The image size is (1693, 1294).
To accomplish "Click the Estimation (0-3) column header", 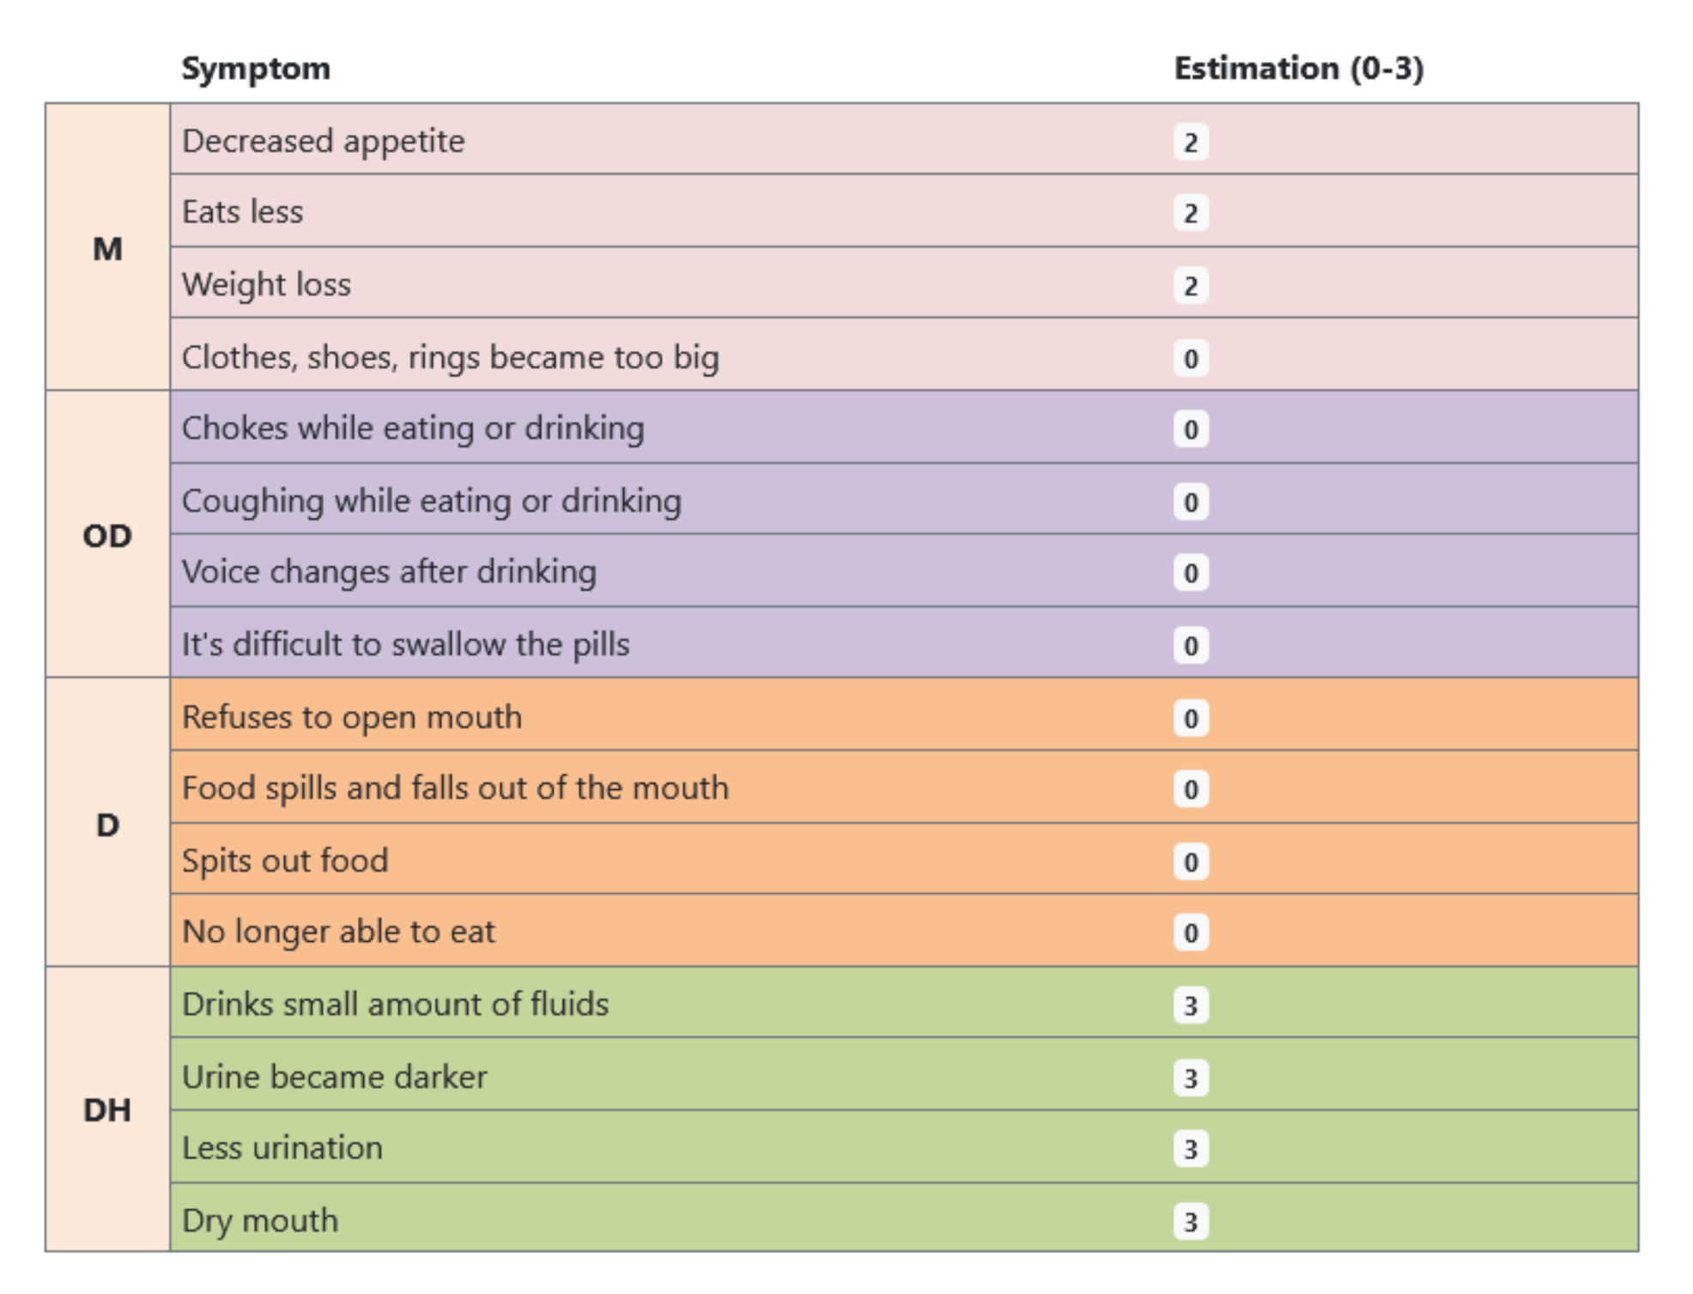I will point(1298,69).
